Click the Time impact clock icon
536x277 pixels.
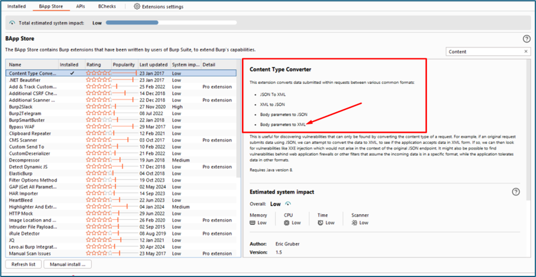coord(320,223)
